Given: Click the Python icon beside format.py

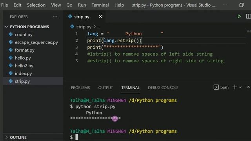Looking at the screenshot, I should 11,50.
